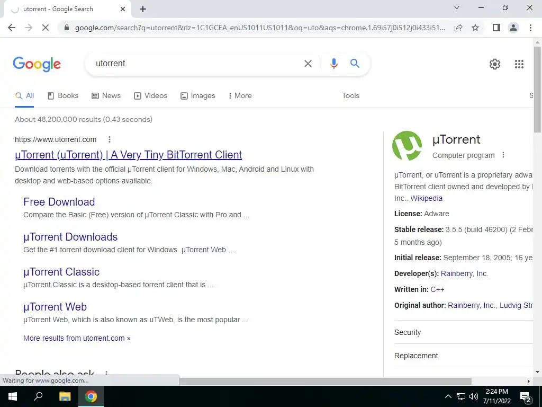Screen dimensions: 542x407
Task: Click the Google logo
Action: tap(37, 64)
